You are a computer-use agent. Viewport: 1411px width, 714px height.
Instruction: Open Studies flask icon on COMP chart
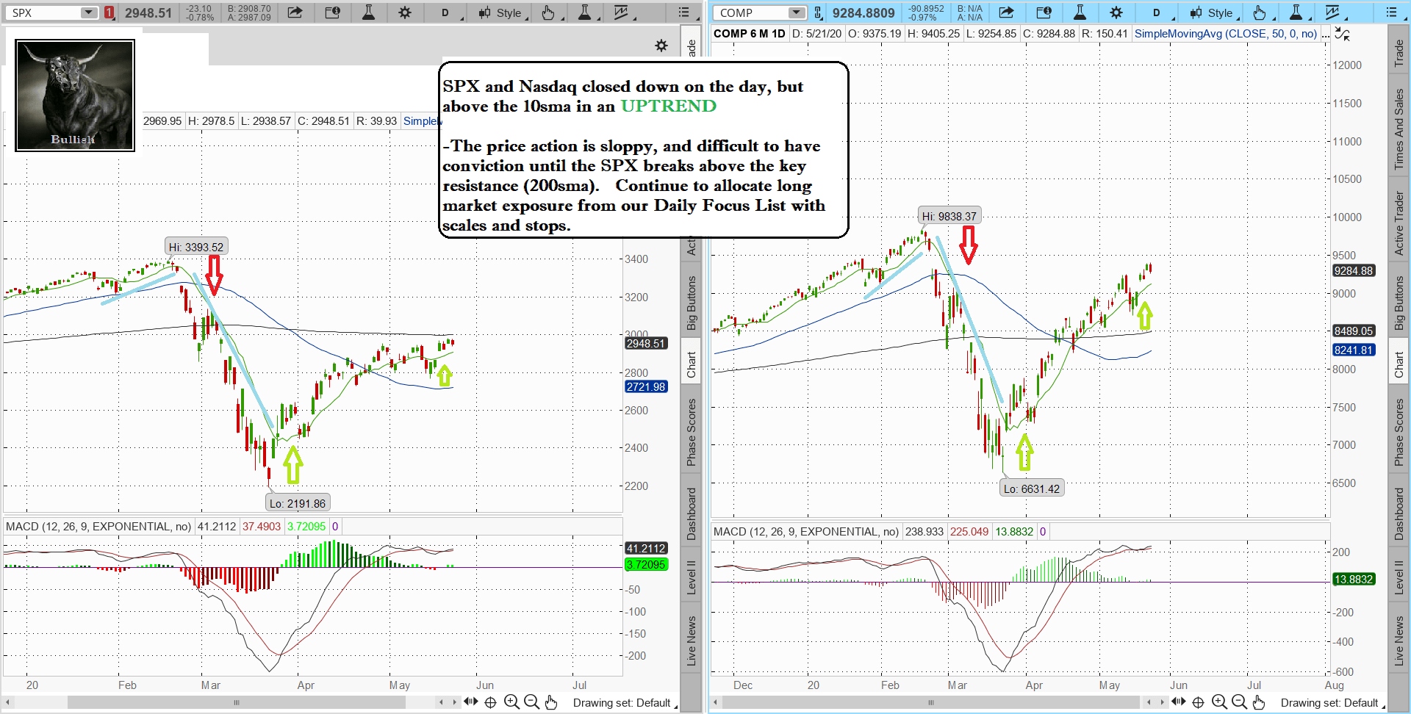(1080, 12)
